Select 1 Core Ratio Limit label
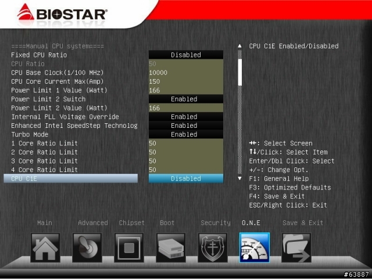Viewport: 372px width, 279px height. [45, 143]
